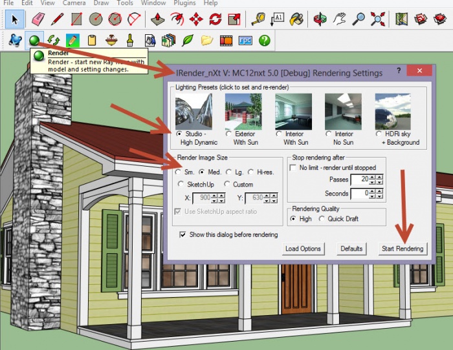
Task: Click the yellow folder icon in render toolbar
Action: click(x=207, y=41)
